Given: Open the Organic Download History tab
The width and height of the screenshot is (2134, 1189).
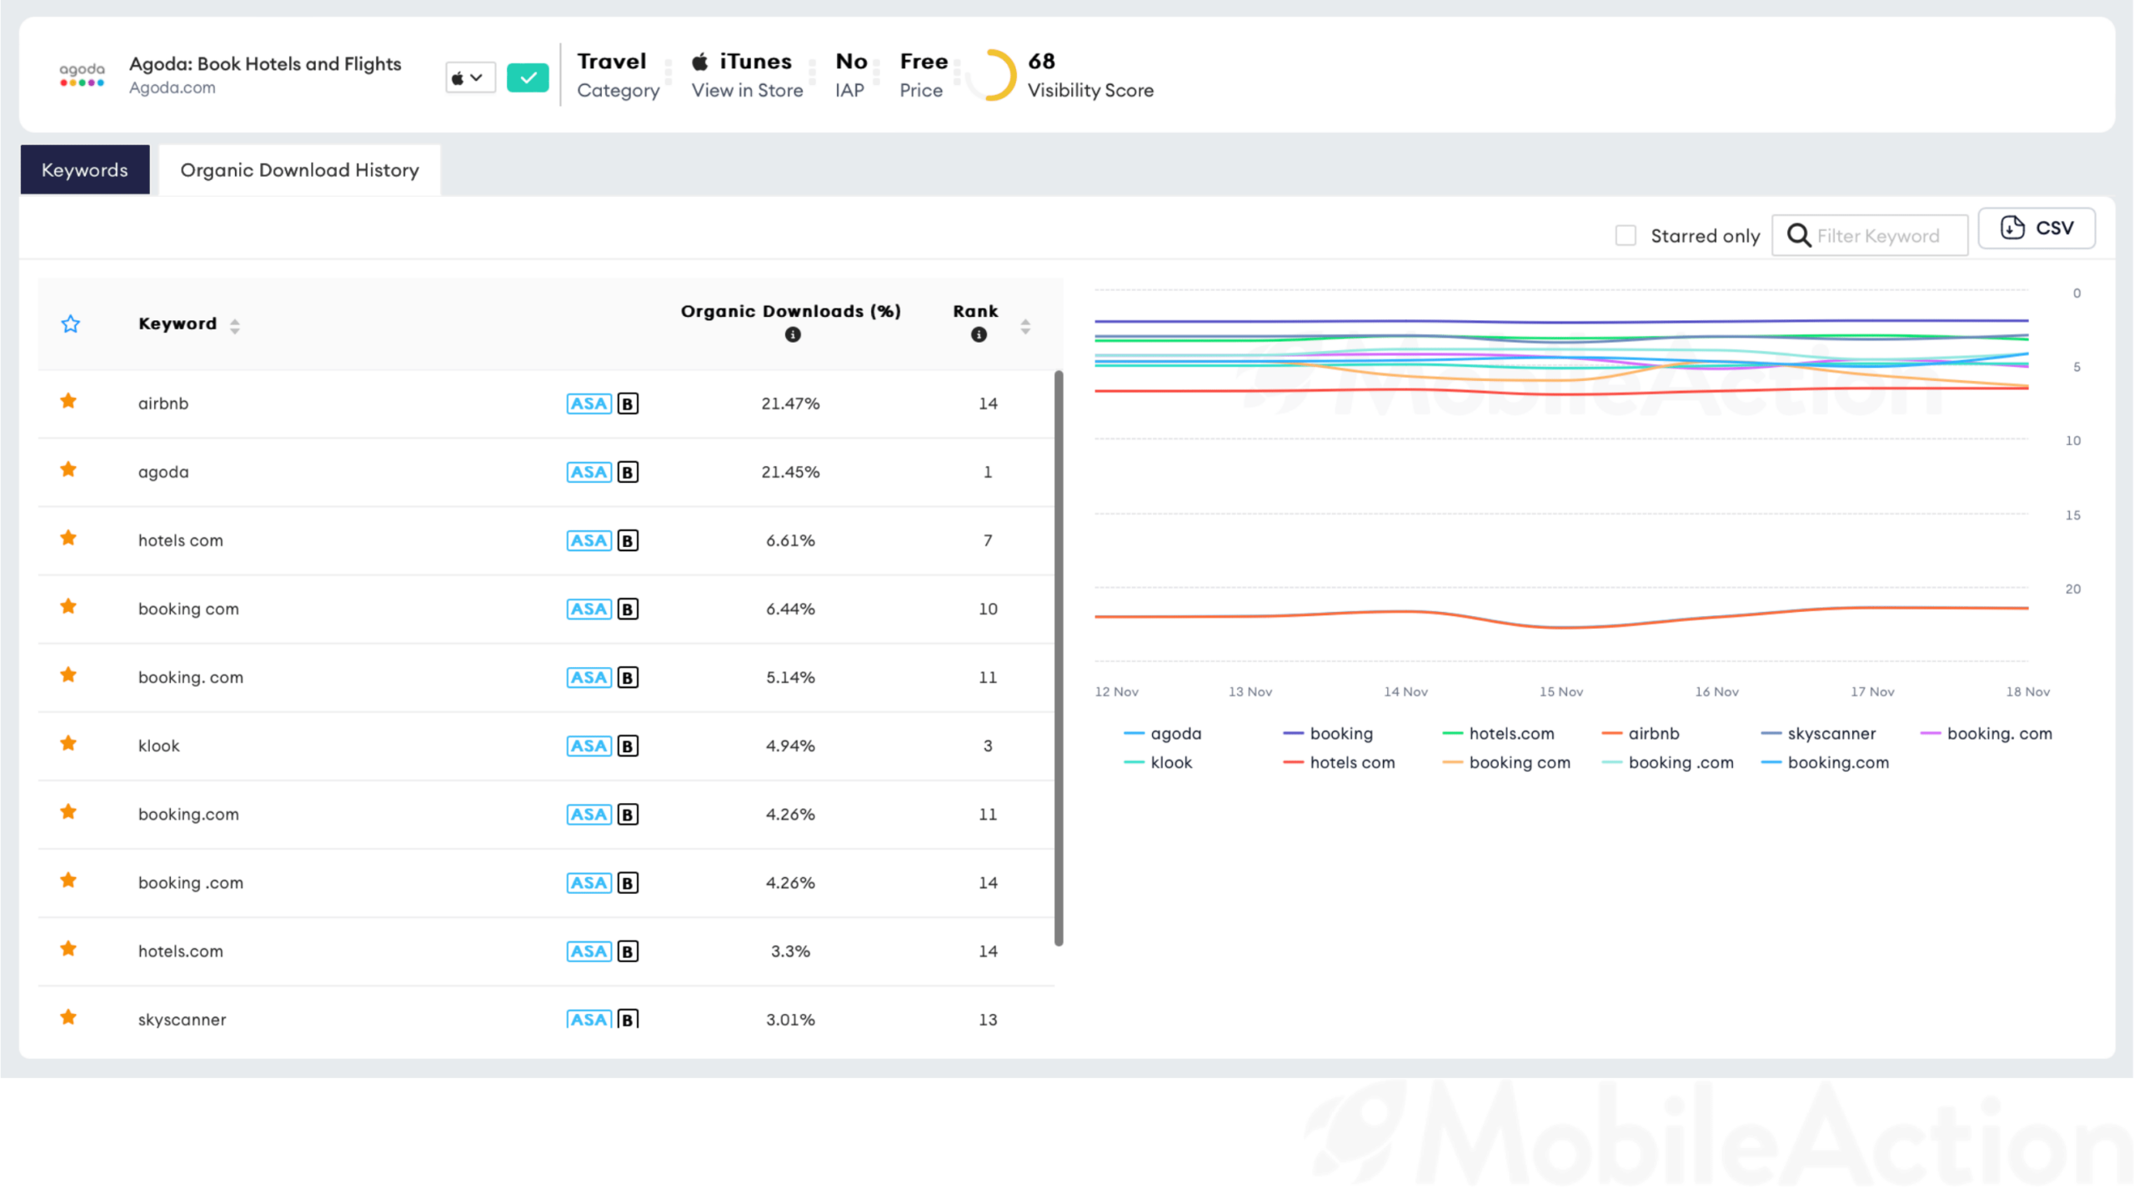Looking at the screenshot, I should 299,170.
